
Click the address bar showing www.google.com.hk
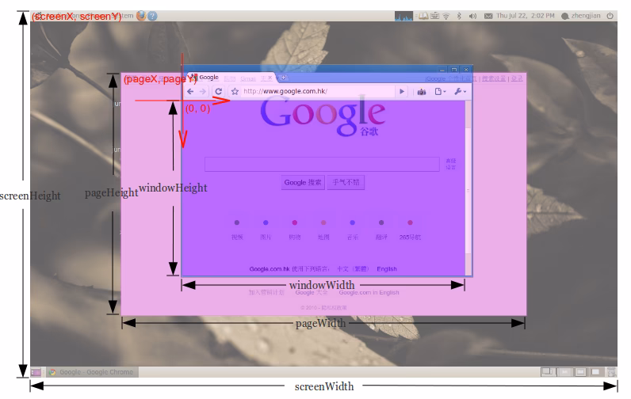pyautogui.click(x=318, y=91)
